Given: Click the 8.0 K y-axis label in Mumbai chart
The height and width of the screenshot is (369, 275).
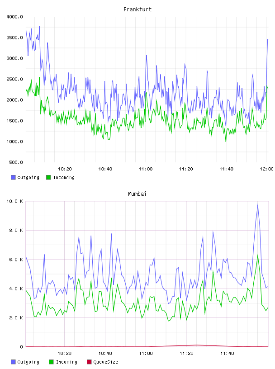Looking at the screenshot, I should [16, 230].
